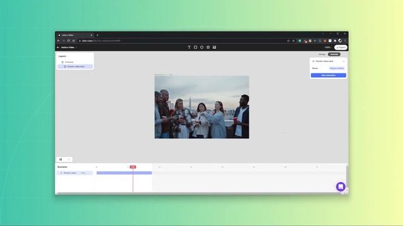Bookmark this page with the star icon
Viewport: 403px width, 226px height.
[293, 41]
